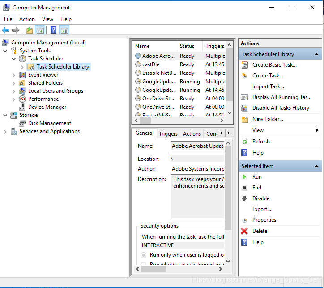Select 'Run only when user is logged on'
The image size is (324, 288).
(x=143, y=255)
